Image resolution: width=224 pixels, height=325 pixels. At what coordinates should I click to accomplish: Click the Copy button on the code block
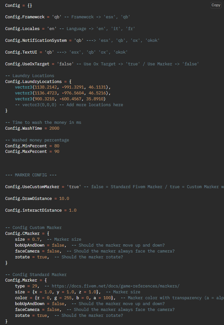point(216,5)
